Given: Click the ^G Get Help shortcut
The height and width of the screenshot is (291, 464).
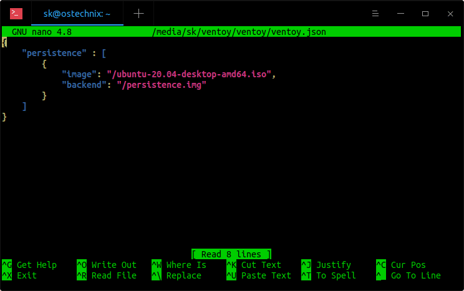Looking at the screenshot, I should 29,265.
